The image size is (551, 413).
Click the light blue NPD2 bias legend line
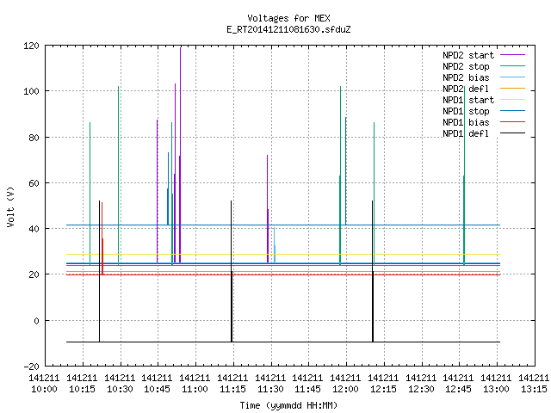[x=512, y=77]
